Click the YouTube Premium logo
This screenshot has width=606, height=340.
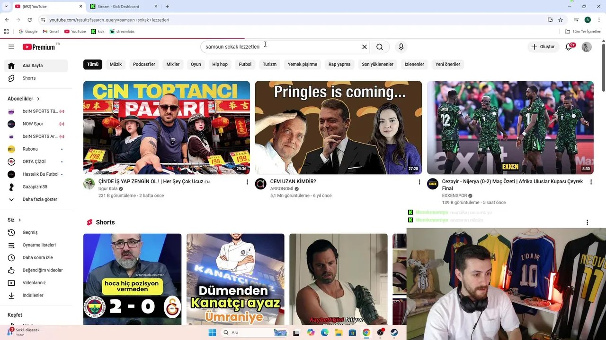point(39,47)
